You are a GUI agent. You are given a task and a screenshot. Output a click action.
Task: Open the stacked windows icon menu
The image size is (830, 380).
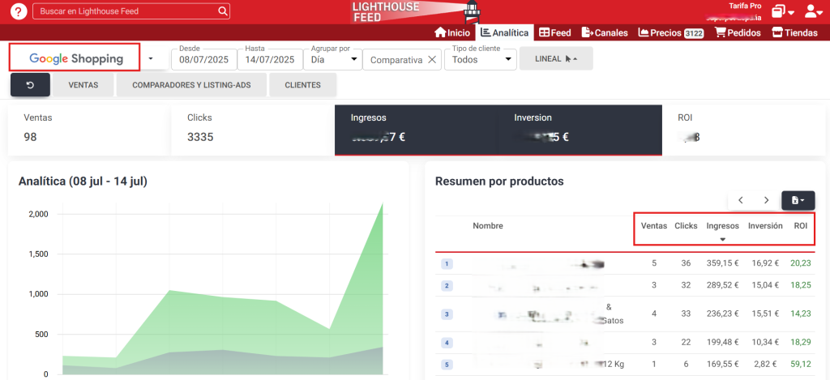784,11
